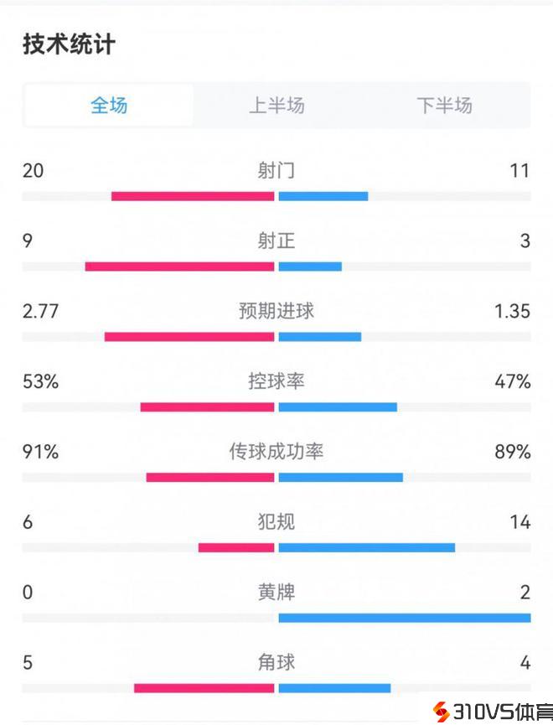Click the 黄牌 yellow cards label
Screen dimensions: 553x725
(276, 593)
